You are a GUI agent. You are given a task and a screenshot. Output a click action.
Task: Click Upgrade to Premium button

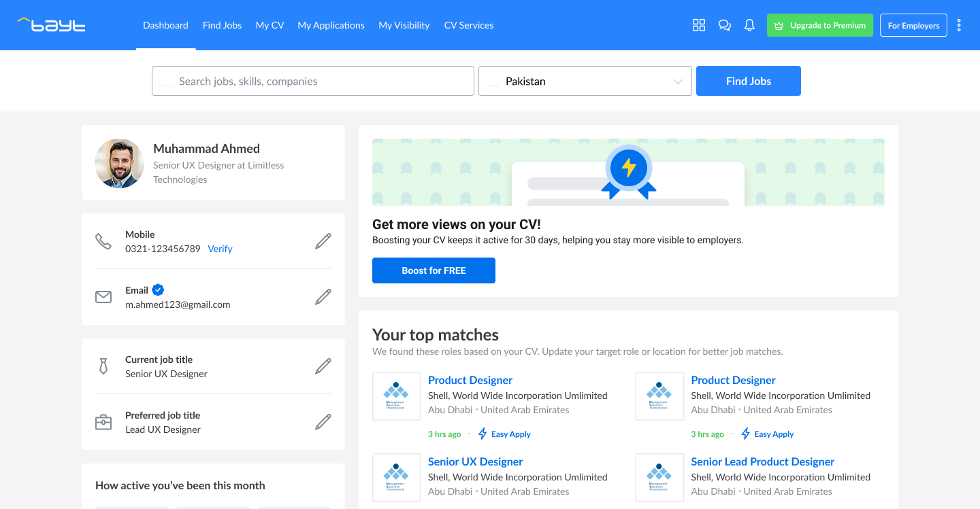click(x=820, y=25)
